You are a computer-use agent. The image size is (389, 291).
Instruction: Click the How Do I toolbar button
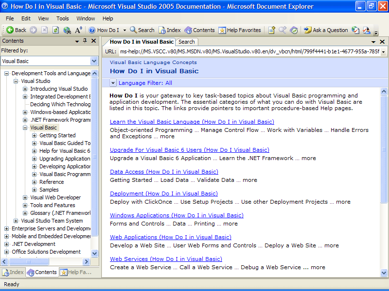[x=104, y=30]
